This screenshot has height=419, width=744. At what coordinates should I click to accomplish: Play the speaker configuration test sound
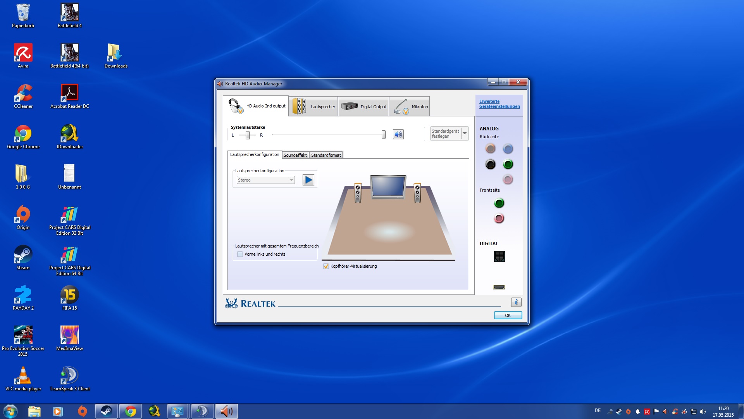click(308, 180)
